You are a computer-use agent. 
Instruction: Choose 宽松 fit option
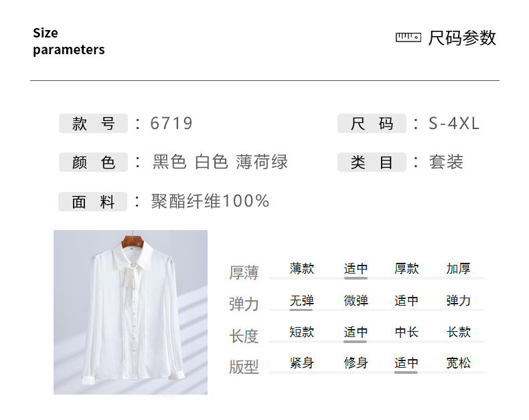tap(458, 363)
